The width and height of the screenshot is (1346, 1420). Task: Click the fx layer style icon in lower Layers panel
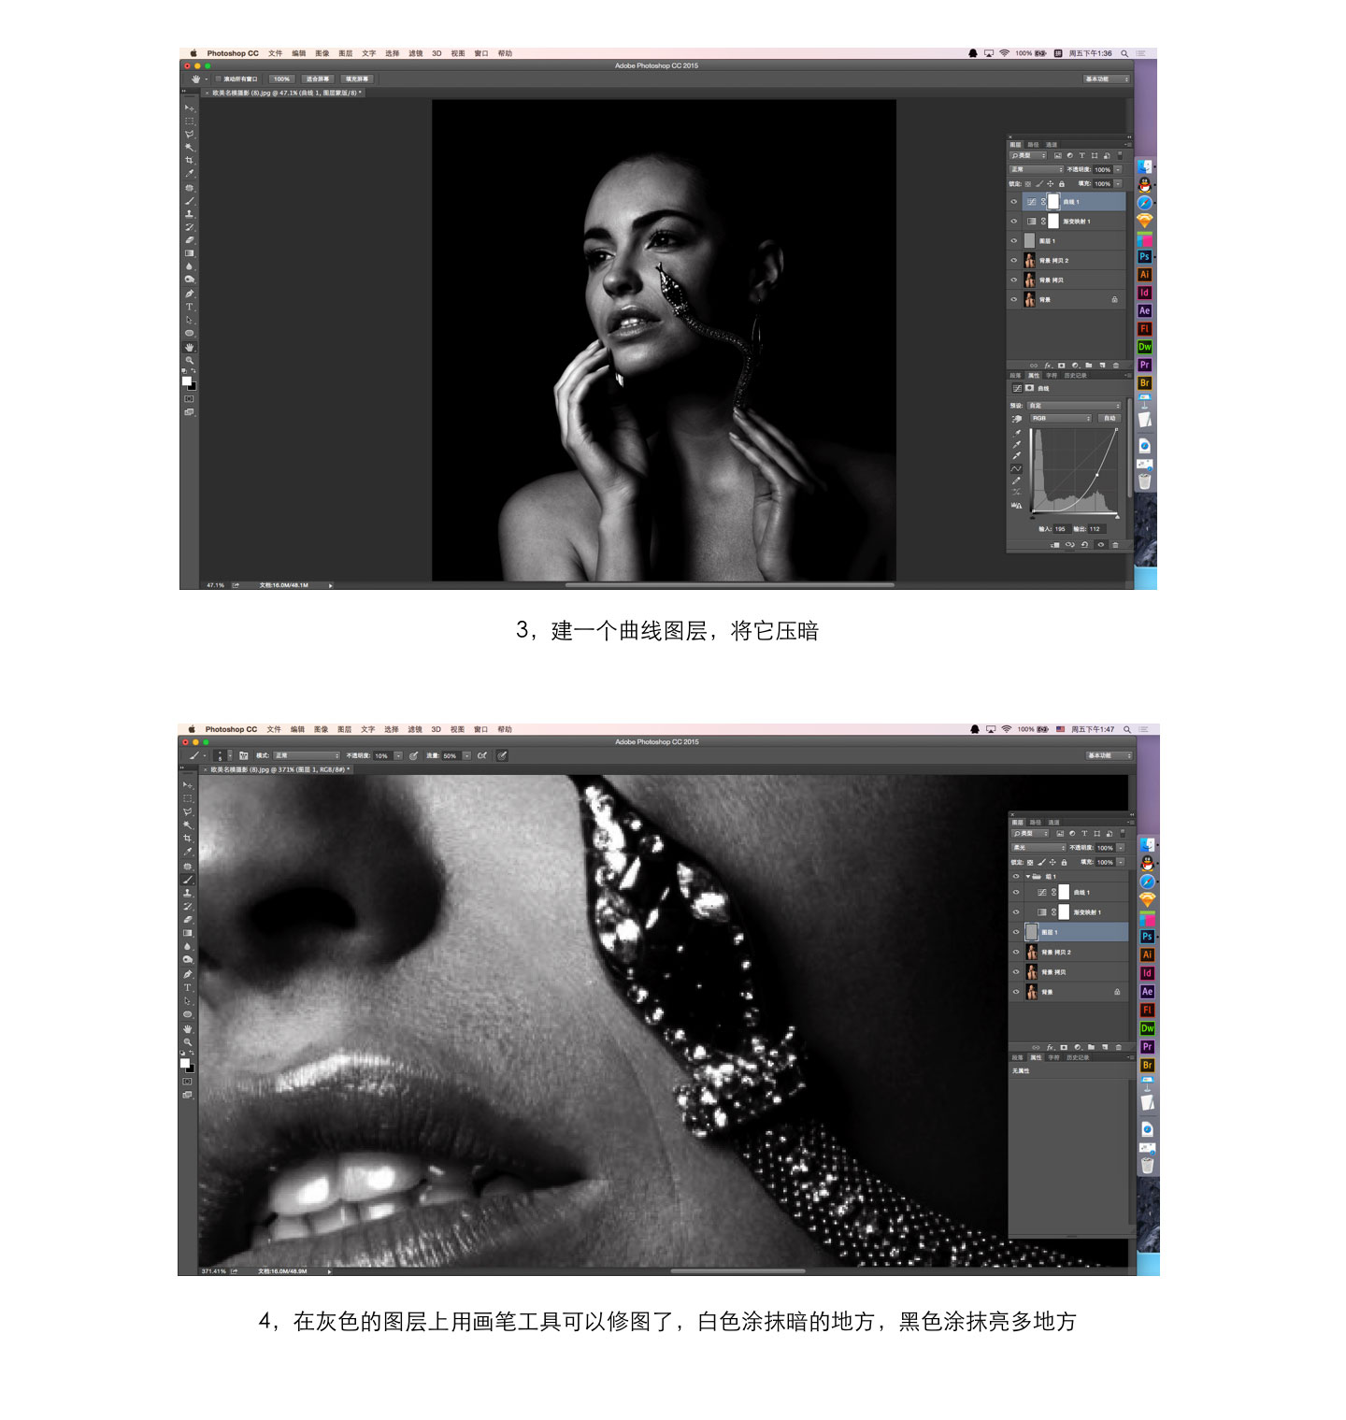1050,1047
